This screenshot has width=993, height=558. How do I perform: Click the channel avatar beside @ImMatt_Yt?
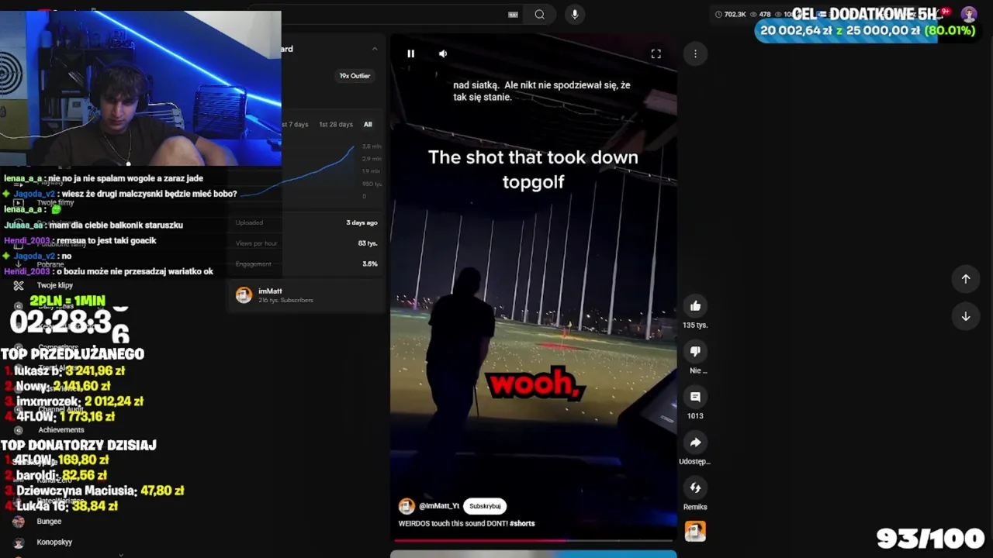pyautogui.click(x=407, y=506)
